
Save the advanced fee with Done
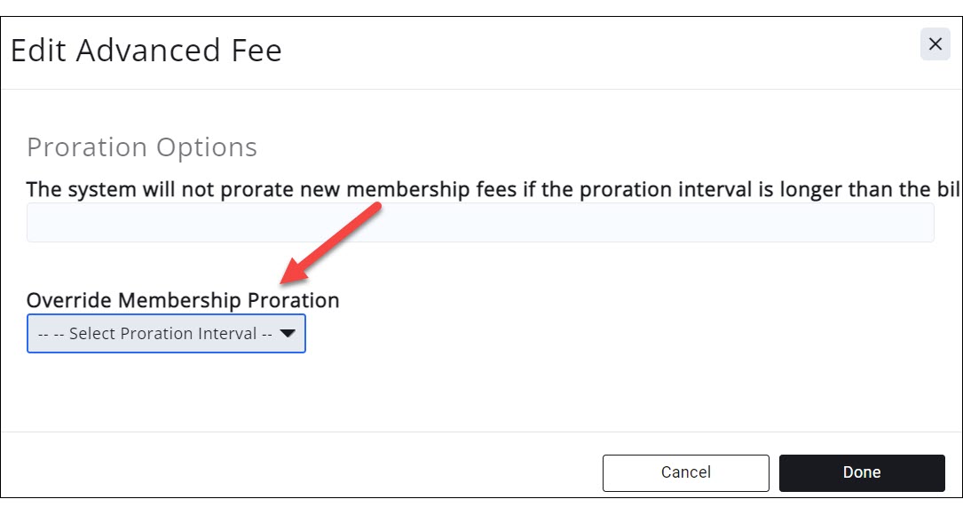[861, 472]
